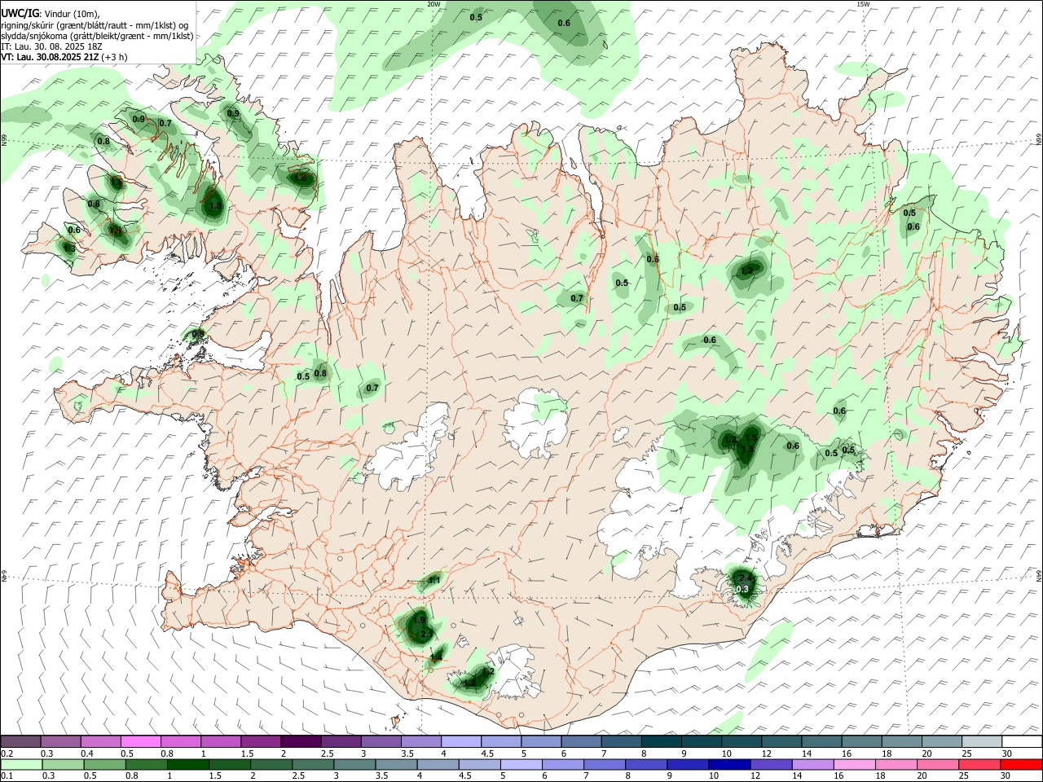
Task: Click the rigning/skúrir legend description line
Action: [x=94, y=25]
